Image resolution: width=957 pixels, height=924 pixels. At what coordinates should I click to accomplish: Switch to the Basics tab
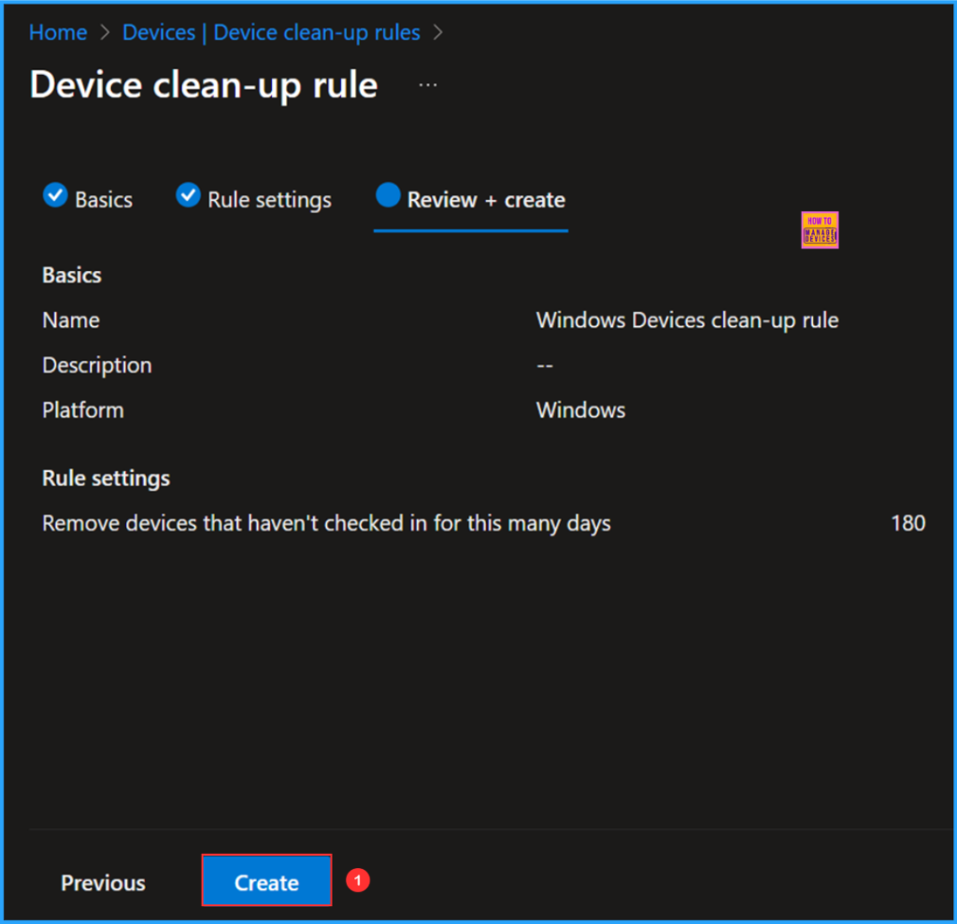point(88,200)
